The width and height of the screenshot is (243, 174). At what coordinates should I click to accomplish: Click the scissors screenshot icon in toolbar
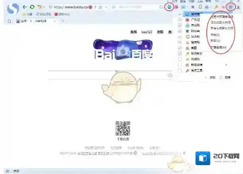tap(207, 7)
